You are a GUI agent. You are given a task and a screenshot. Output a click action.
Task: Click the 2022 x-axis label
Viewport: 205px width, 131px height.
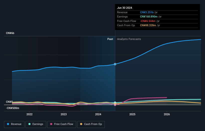point(29,114)
